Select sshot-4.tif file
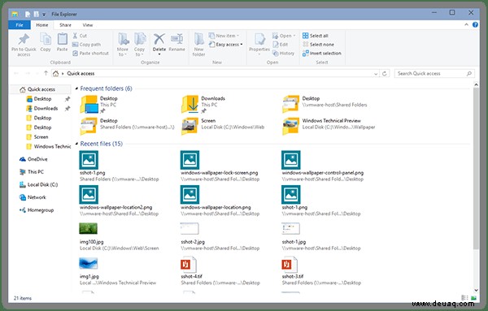This screenshot has height=311, width=488. click(x=220, y=271)
